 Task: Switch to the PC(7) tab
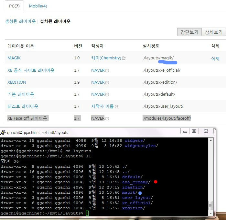pos(14,6)
